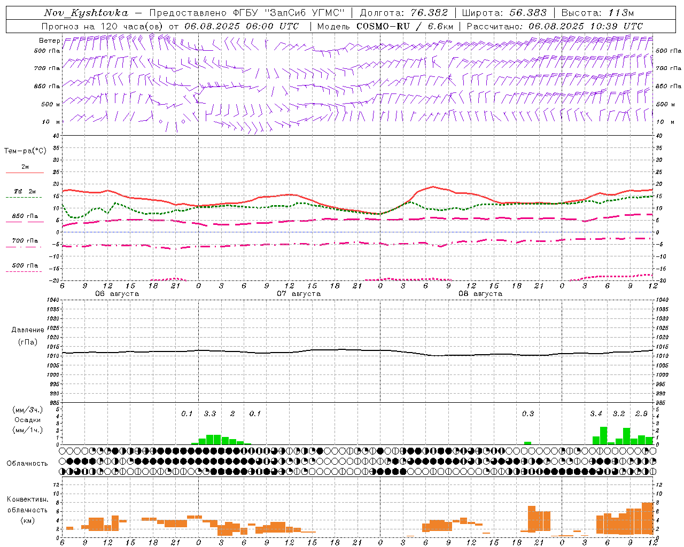Click the Конвективн. convective cloud label
The height and width of the screenshot is (547, 684).
[x=27, y=500]
